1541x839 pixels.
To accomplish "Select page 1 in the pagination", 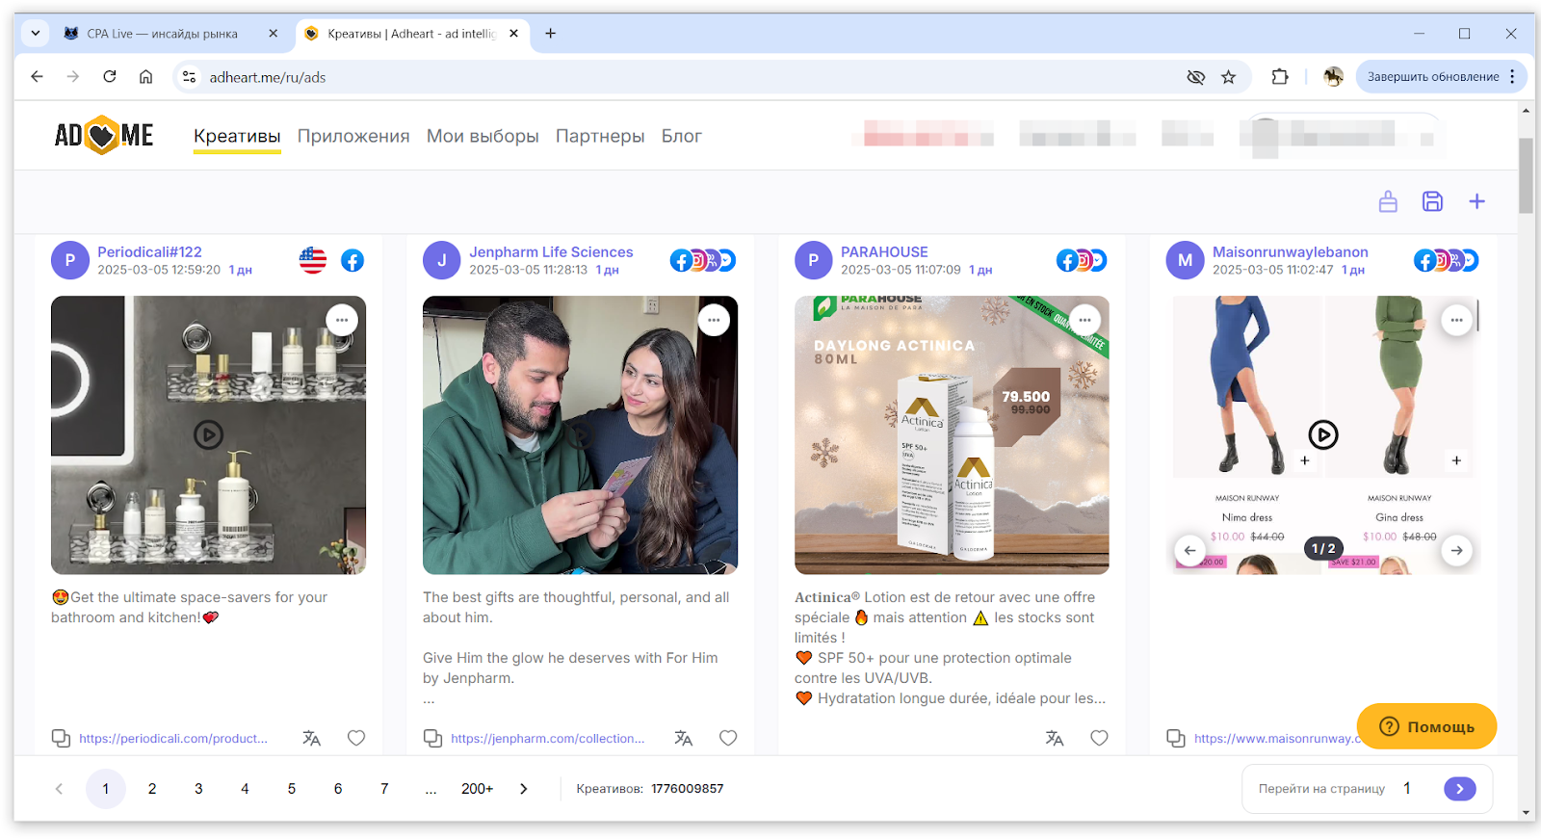I will pos(106,788).
